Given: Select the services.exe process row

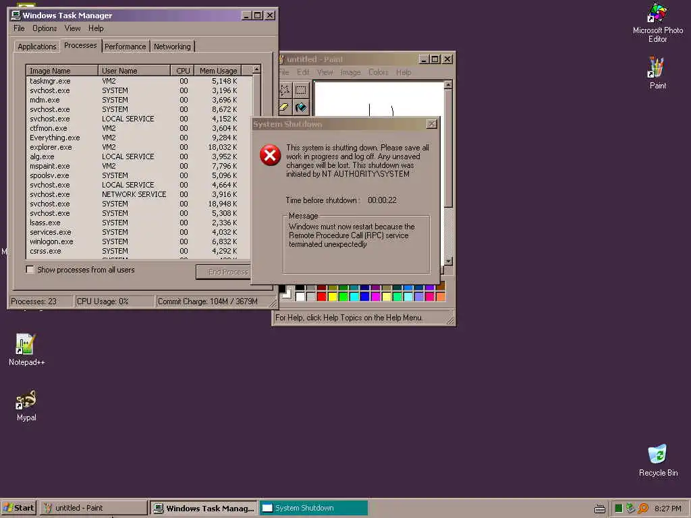Looking at the screenshot, I should [139, 232].
